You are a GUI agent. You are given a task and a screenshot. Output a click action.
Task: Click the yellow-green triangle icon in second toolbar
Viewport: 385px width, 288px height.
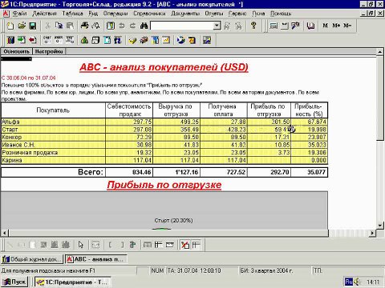click(84, 40)
